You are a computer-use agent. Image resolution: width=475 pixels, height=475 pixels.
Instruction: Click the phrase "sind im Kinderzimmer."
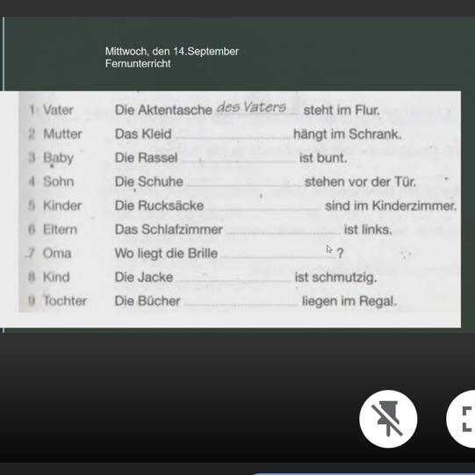pyautogui.click(x=391, y=206)
